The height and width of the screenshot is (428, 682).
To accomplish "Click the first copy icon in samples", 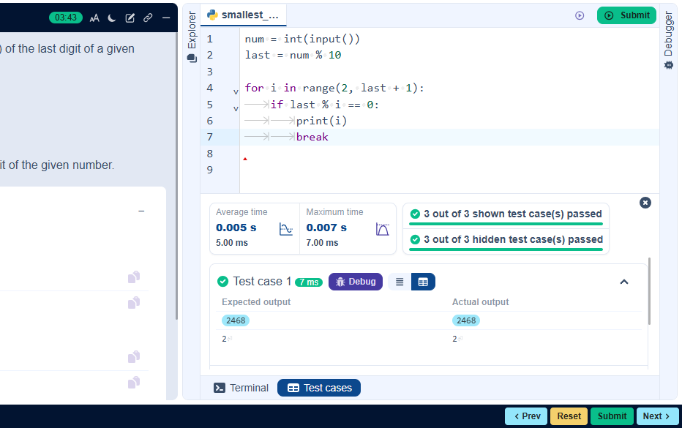I will 134,277.
